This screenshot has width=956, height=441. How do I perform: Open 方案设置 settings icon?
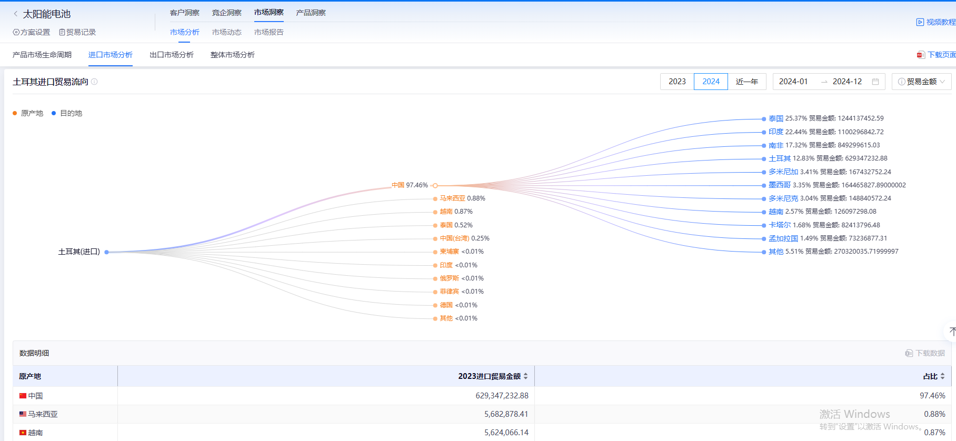coord(16,32)
